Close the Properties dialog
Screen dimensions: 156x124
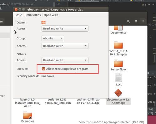click(x=16, y=10)
